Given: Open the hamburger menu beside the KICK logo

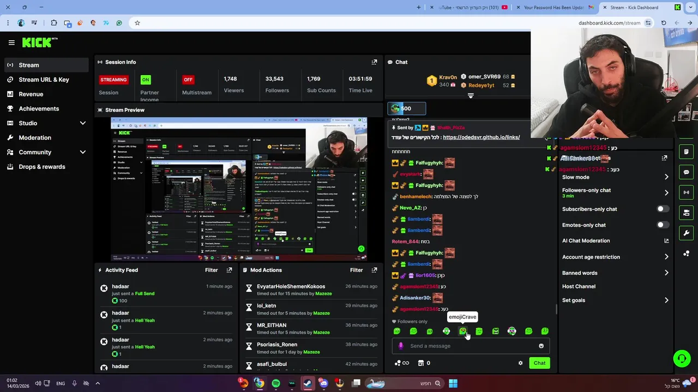Looking at the screenshot, I should [11, 42].
